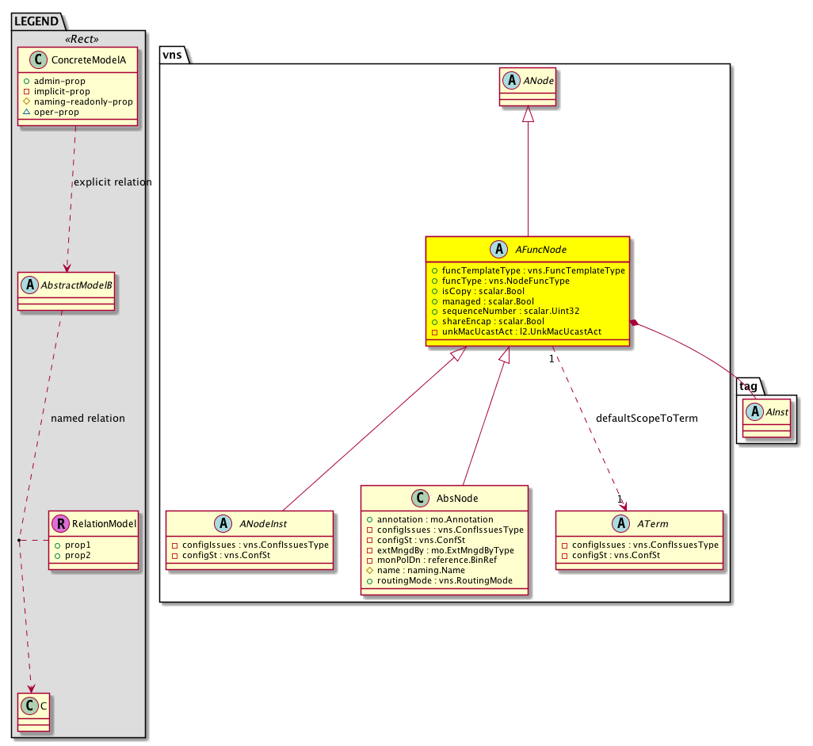Click the inheritance arrowhead below ANode
Viewport: 813px width, 746px height.
pyautogui.click(x=528, y=115)
